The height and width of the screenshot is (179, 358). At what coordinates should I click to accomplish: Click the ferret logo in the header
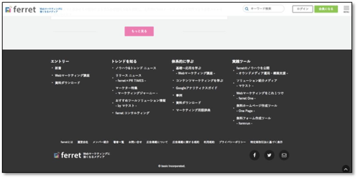click(x=21, y=10)
